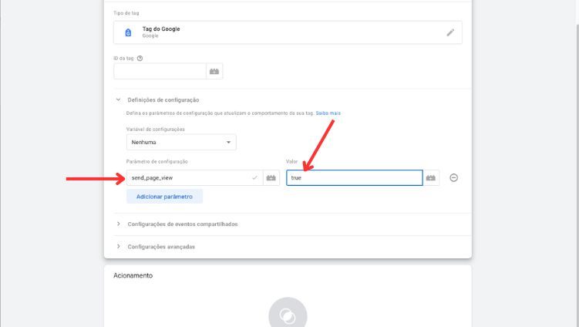Viewport: 579px width, 327px height.
Task: Click the Tag do Google logo icon
Action: [128, 32]
